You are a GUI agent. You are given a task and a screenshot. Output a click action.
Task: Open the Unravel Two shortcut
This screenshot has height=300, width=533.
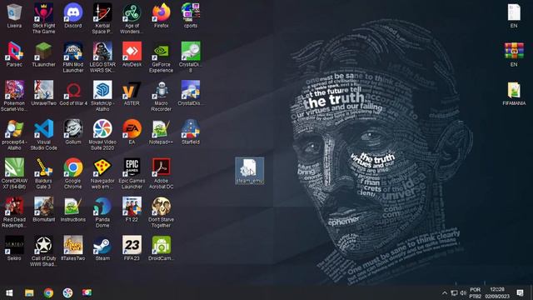pyautogui.click(x=43, y=93)
